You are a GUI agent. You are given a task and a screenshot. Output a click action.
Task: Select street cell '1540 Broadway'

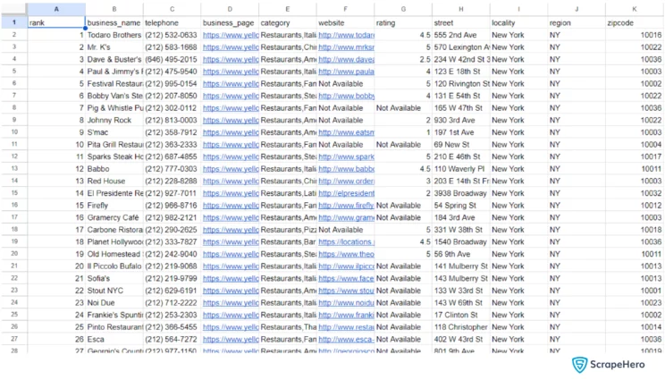coord(461,241)
